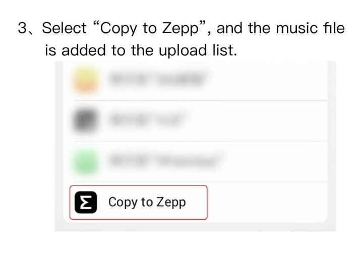Click the "upload list" text in the instruction
The height and width of the screenshot is (255, 363).
[198, 50]
